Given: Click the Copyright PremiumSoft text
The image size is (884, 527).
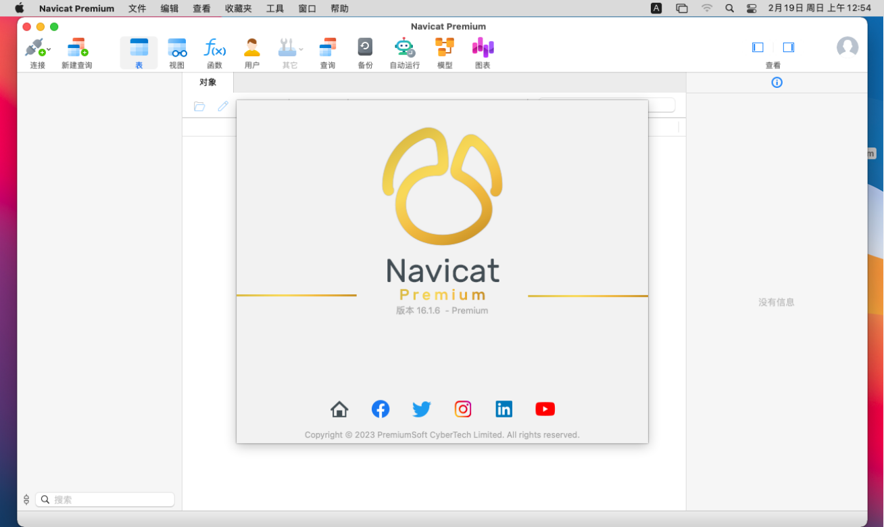Looking at the screenshot, I should [x=442, y=435].
